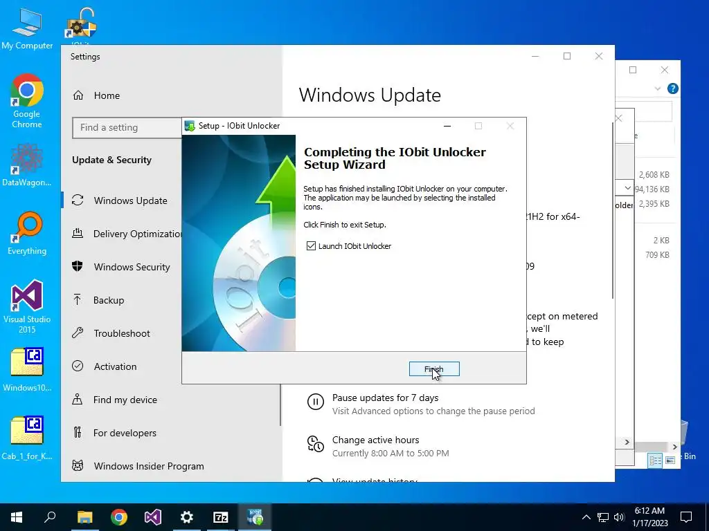The width and height of the screenshot is (709, 531).
Task: Click the pause updates circle icon
Action: (x=316, y=402)
